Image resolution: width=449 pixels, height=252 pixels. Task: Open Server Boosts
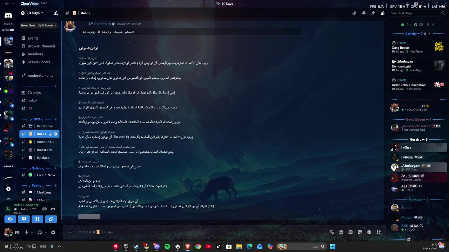click(x=39, y=62)
